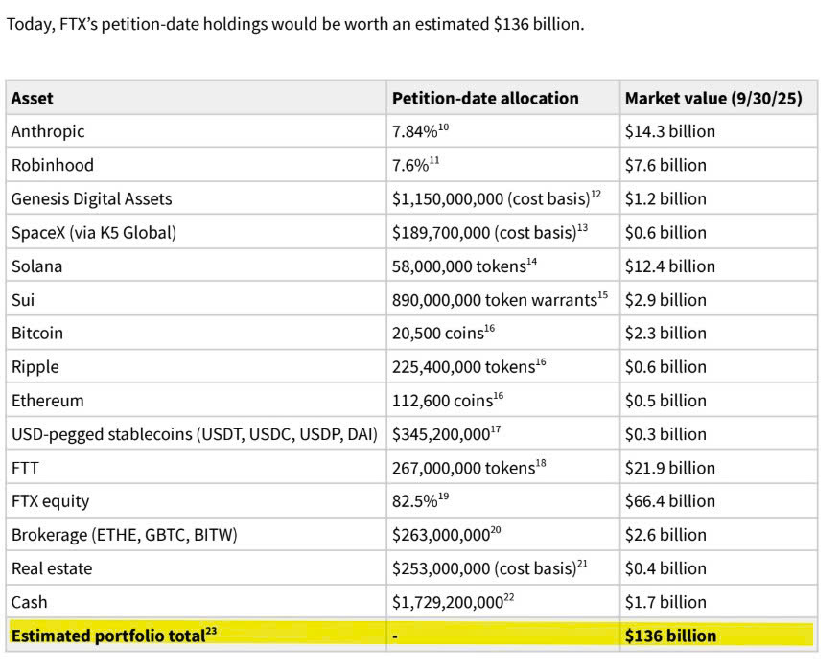Image resolution: width=840 pixels, height=671 pixels.
Task: Click footnote 21 on Real estate cost basis
Action: [x=582, y=563]
